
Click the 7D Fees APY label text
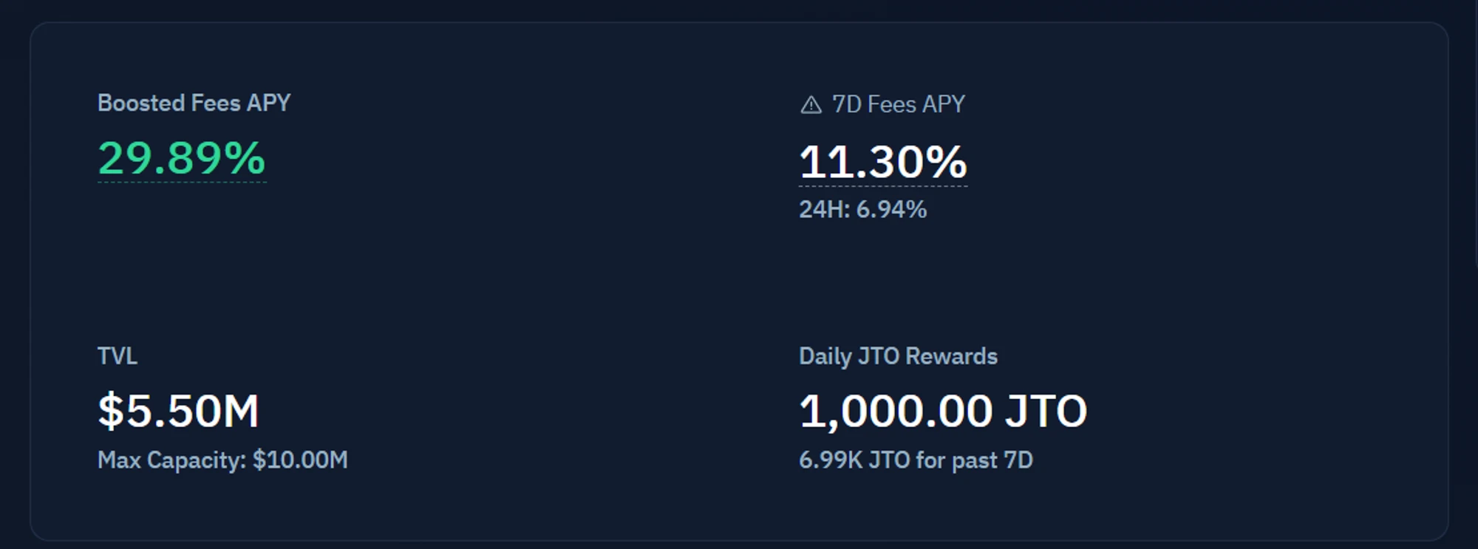pos(898,104)
